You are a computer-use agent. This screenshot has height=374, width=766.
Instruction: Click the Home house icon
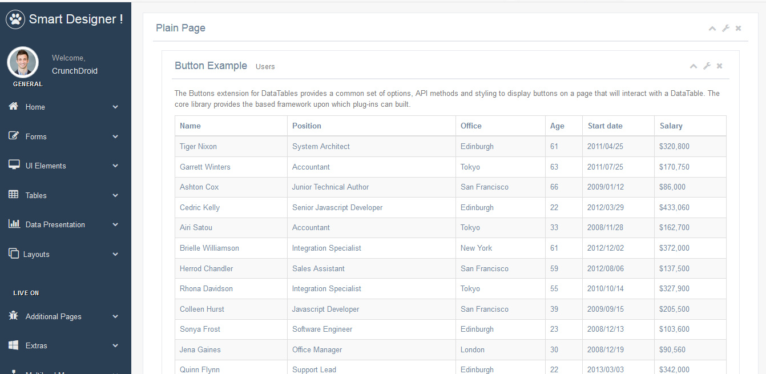pos(14,107)
